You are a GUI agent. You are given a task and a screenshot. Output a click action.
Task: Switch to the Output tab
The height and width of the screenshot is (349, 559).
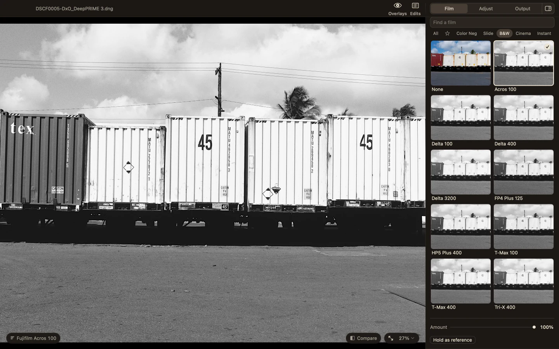[523, 9]
